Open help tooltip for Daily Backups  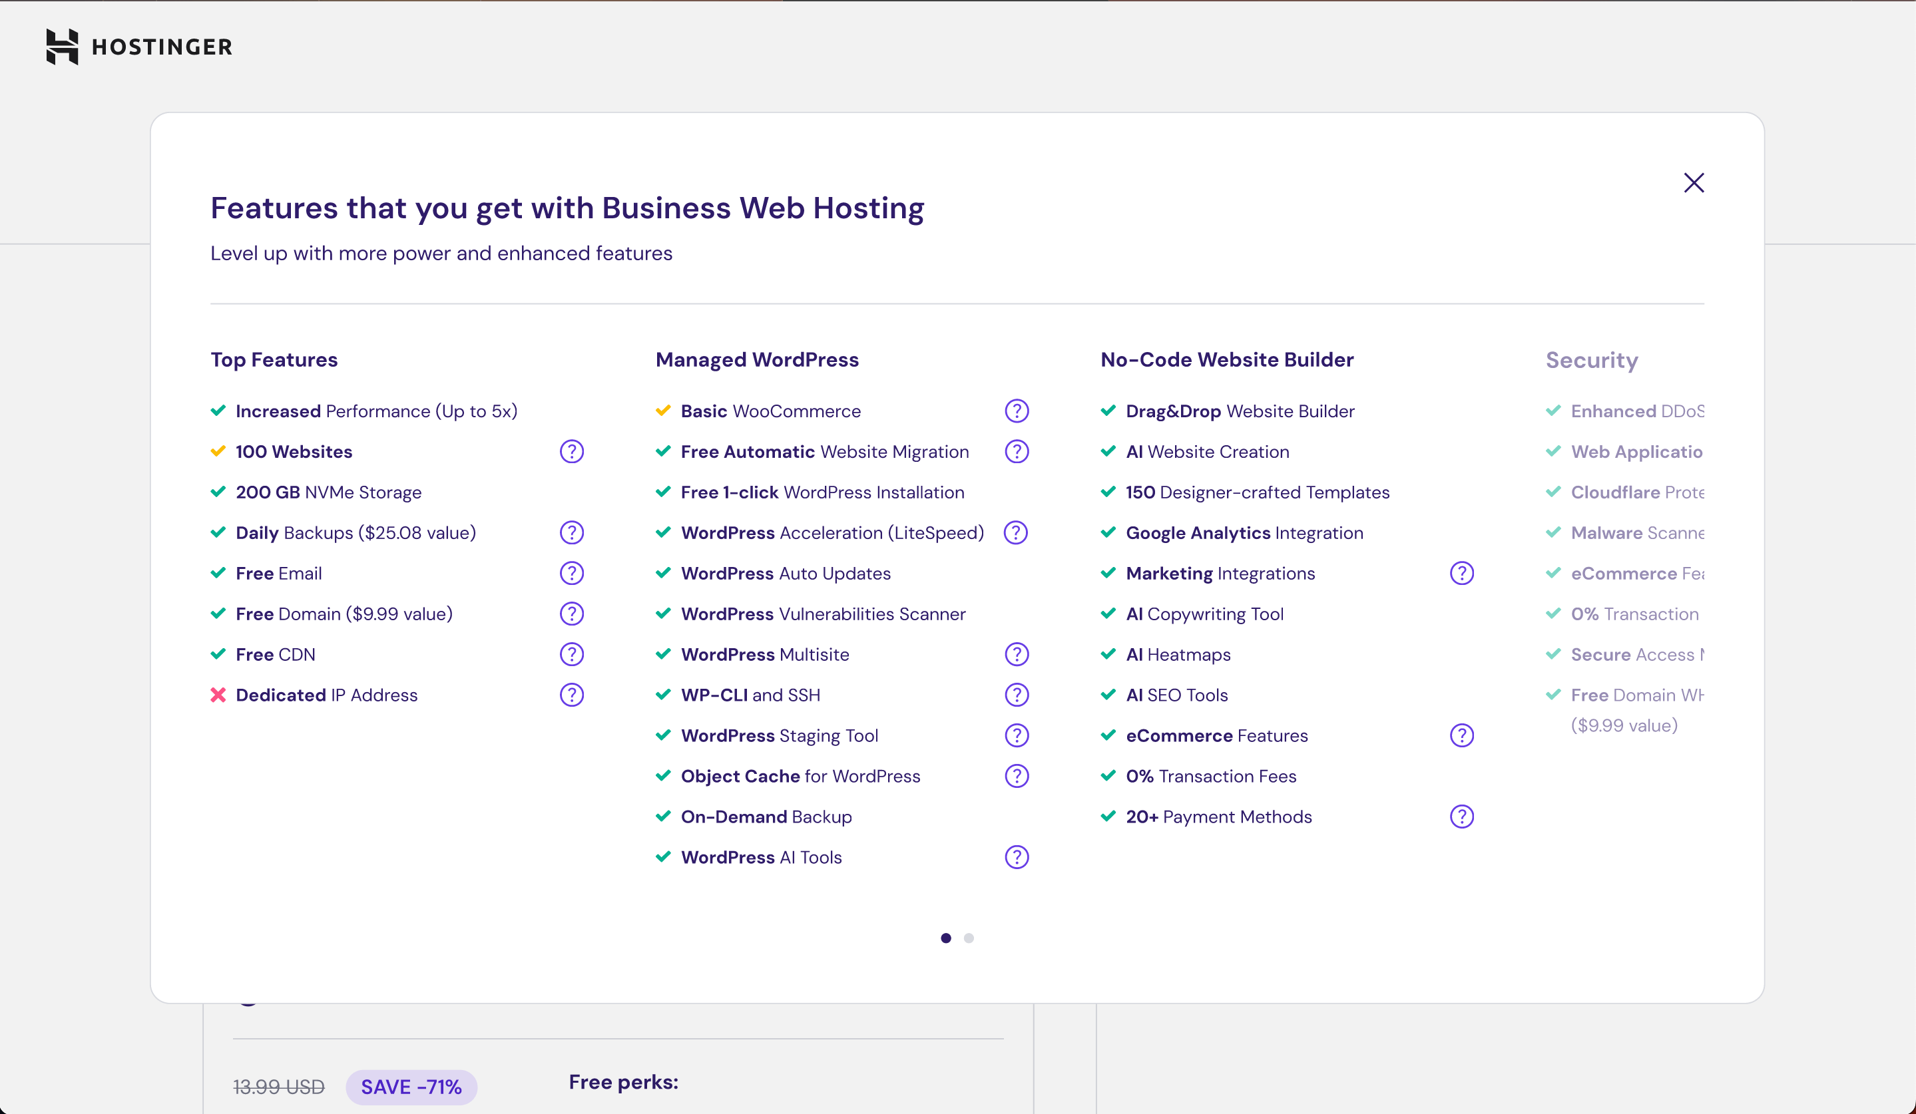point(572,532)
